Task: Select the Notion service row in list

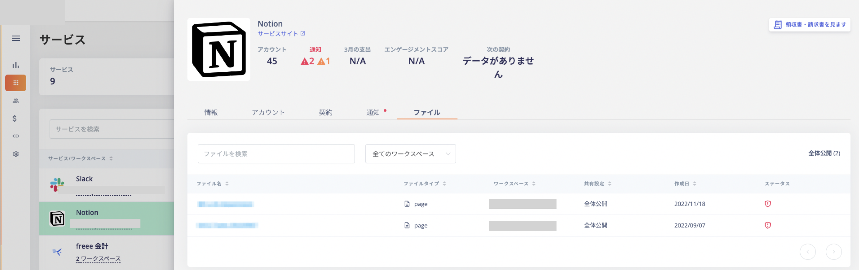Action: (106, 218)
